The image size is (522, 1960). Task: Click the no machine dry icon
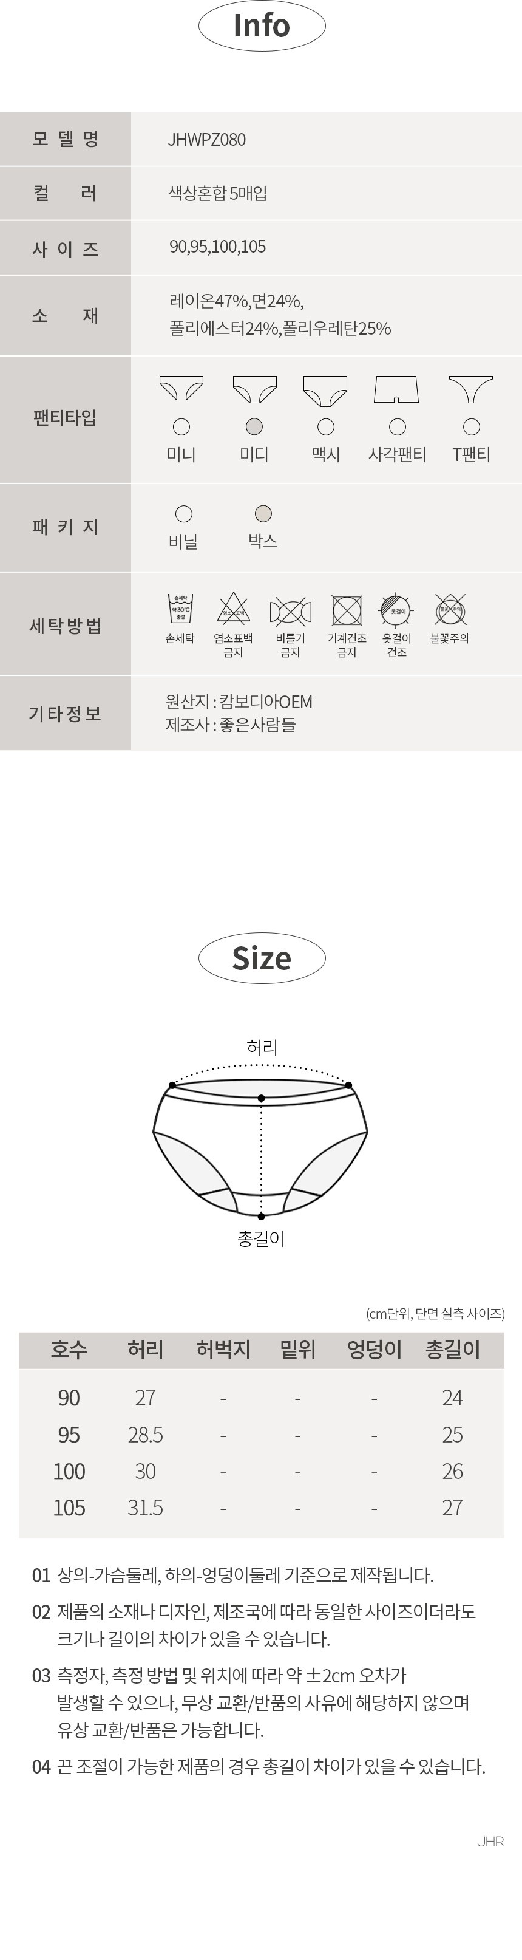[347, 610]
